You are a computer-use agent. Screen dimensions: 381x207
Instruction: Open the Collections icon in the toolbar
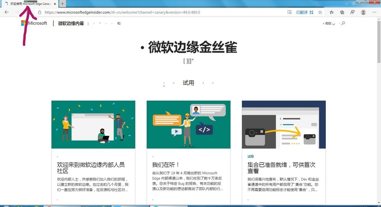pos(342,12)
